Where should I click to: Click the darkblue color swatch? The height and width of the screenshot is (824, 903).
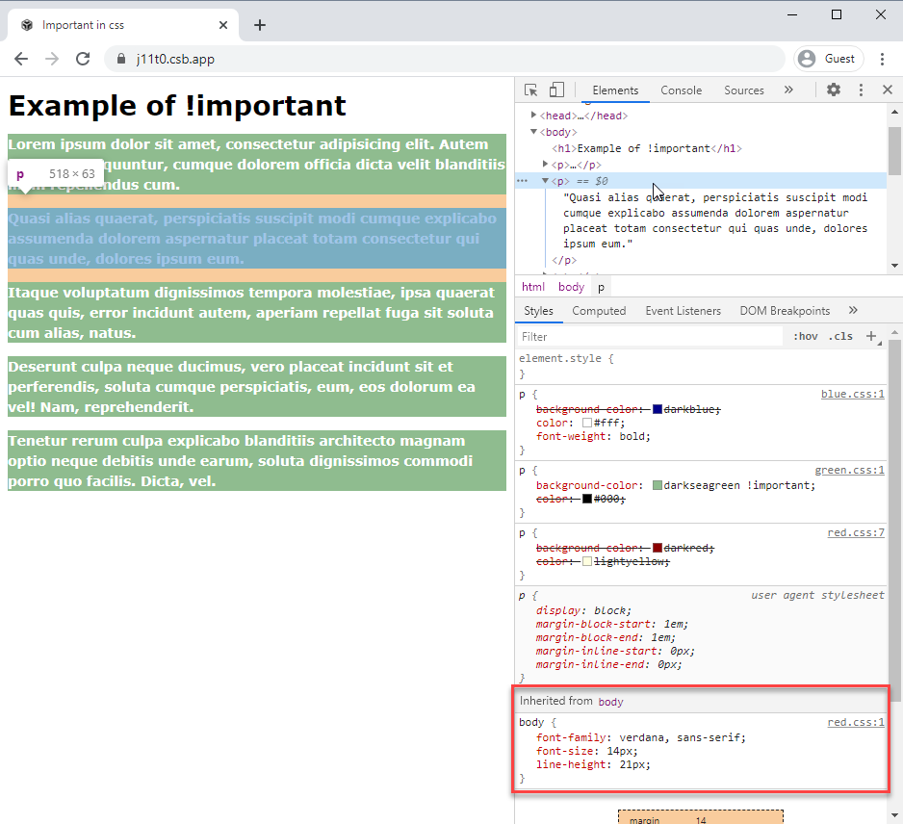click(658, 409)
